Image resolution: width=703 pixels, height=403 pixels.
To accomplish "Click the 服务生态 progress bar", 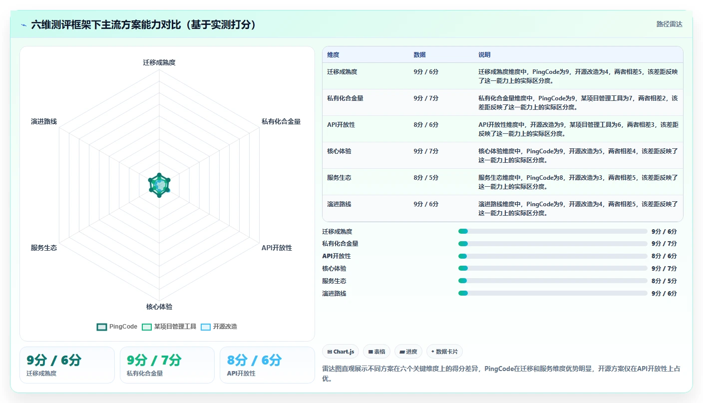I will pos(553,281).
